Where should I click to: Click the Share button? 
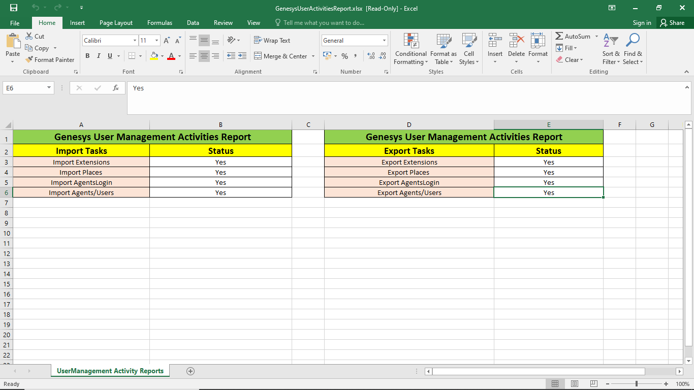672,23
